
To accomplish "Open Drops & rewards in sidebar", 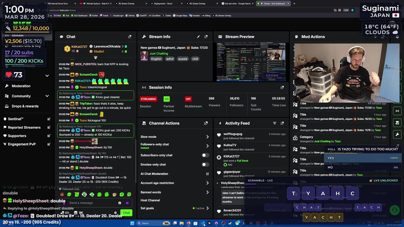I will pos(25,106).
